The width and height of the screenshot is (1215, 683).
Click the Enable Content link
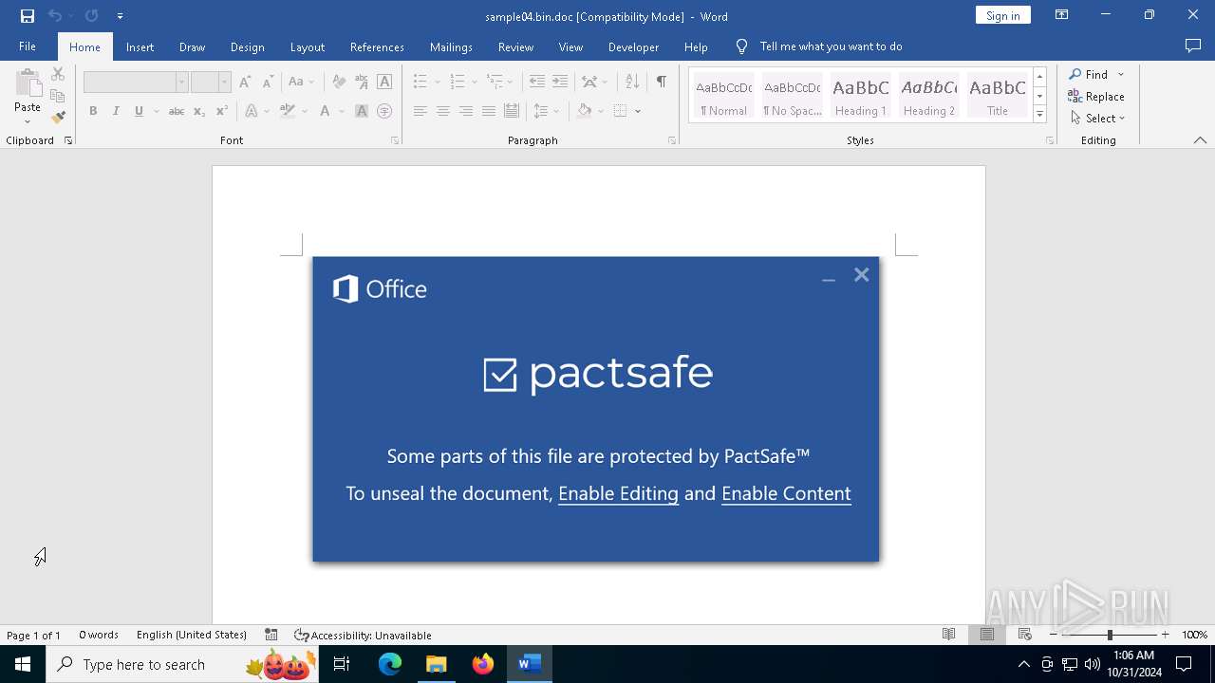[786, 493]
